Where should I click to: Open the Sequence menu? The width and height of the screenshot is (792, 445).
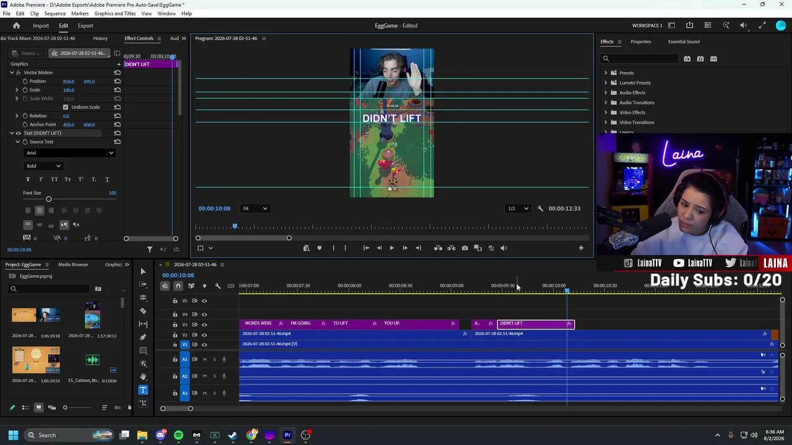click(x=55, y=14)
